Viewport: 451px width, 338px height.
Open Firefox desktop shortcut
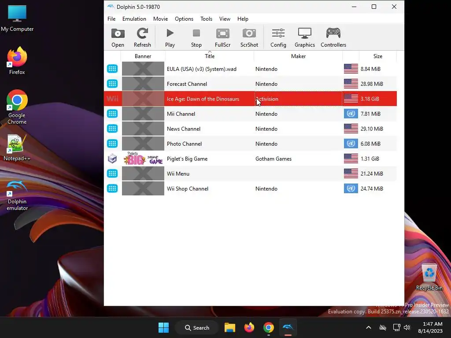17,61
